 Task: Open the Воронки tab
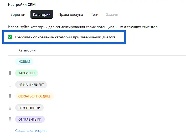pyautogui.click(x=18, y=14)
